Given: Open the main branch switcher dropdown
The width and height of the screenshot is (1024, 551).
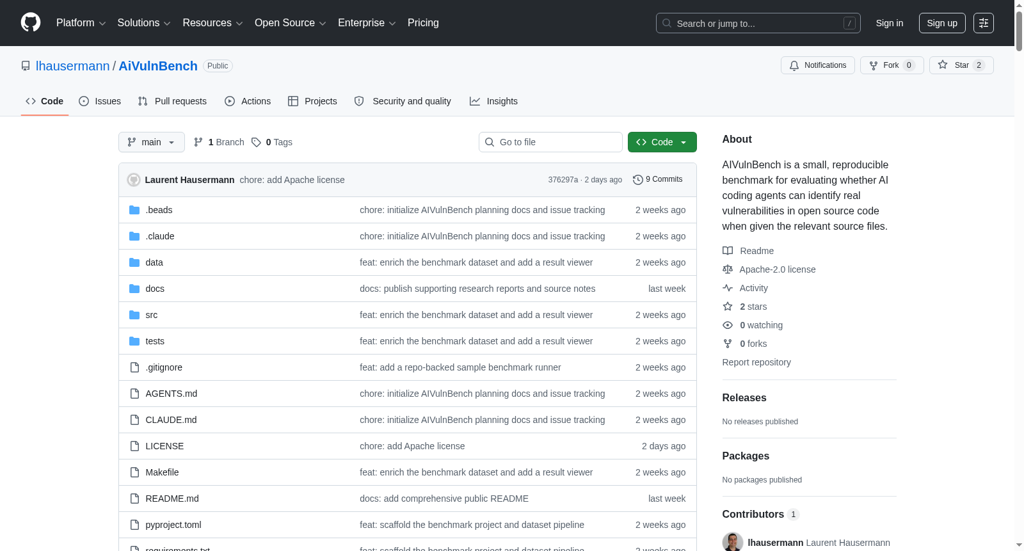Looking at the screenshot, I should (x=152, y=142).
